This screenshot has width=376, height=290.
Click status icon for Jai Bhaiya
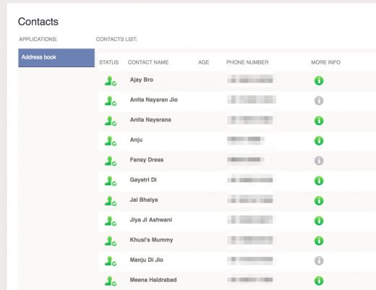click(x=111, y=201)
